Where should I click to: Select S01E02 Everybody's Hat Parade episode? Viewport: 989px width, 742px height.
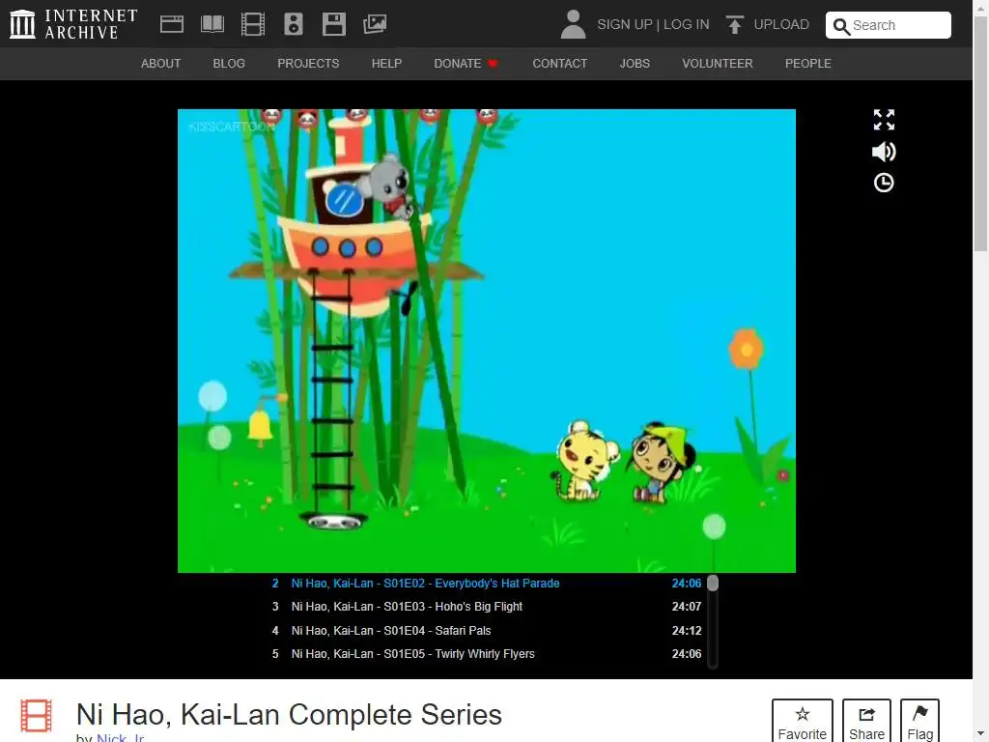[487, 583]
